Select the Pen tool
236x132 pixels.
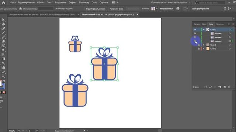tap(3, 29)
